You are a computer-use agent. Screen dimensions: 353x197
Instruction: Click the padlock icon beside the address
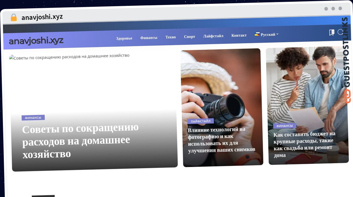[x=14, y=17]
